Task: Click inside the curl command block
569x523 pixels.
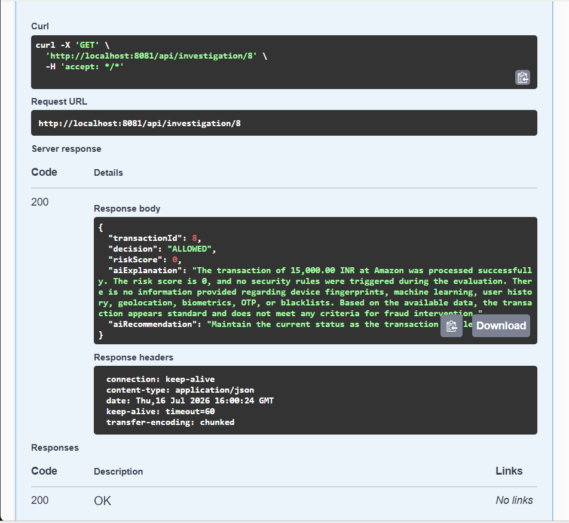Action: (x=284, y=62)
